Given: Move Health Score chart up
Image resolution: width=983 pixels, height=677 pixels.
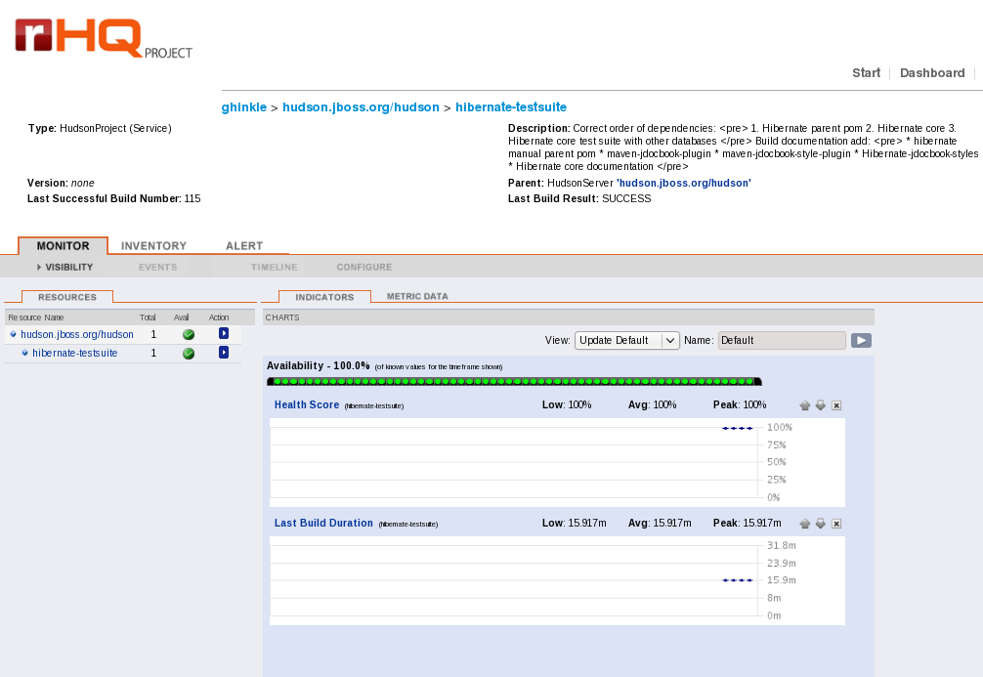Looking at the screenshot, I should tap(805, 405).
